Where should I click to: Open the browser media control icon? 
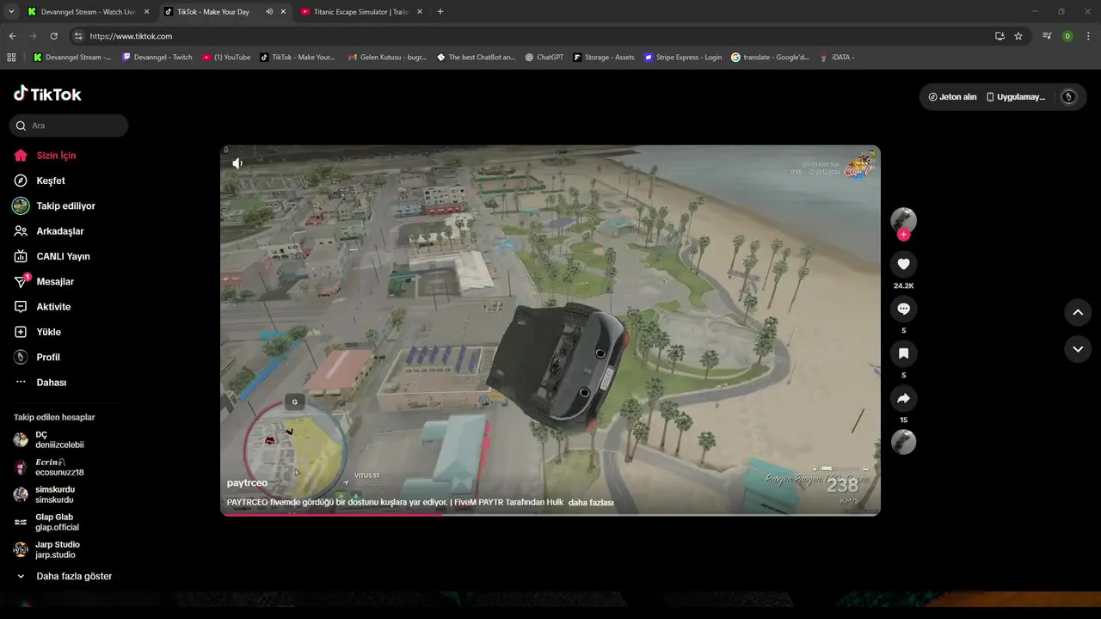click(x=1047, y=36)
